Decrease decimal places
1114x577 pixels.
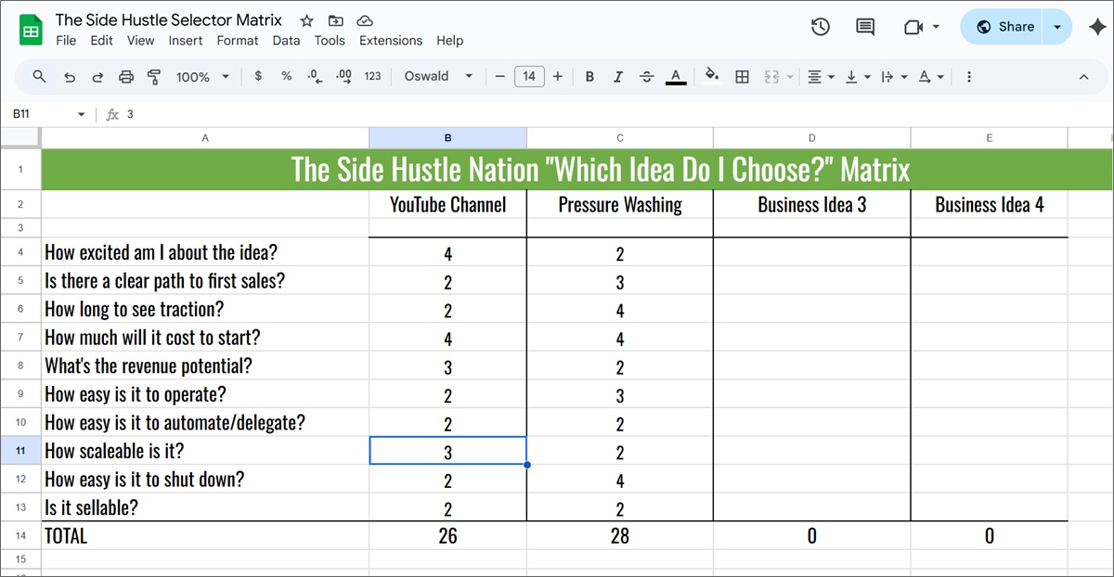[x=314, y=76]
